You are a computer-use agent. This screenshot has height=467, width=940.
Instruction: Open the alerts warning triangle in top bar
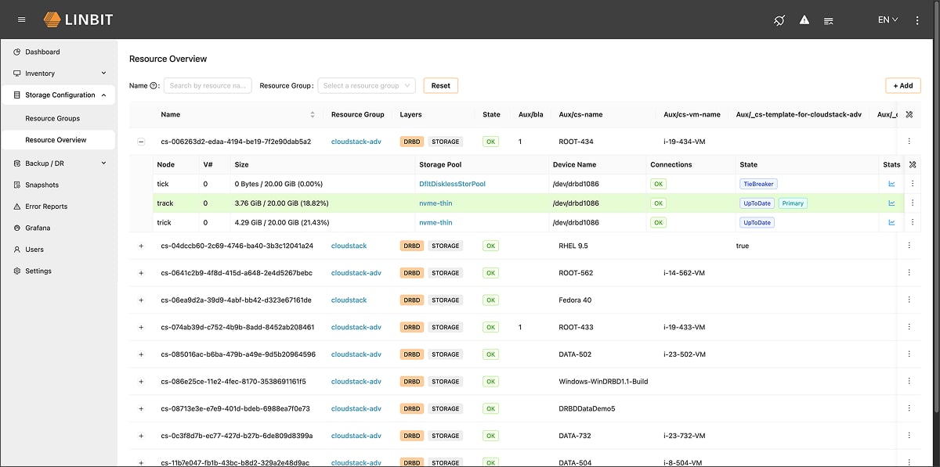tap(804, 20)
